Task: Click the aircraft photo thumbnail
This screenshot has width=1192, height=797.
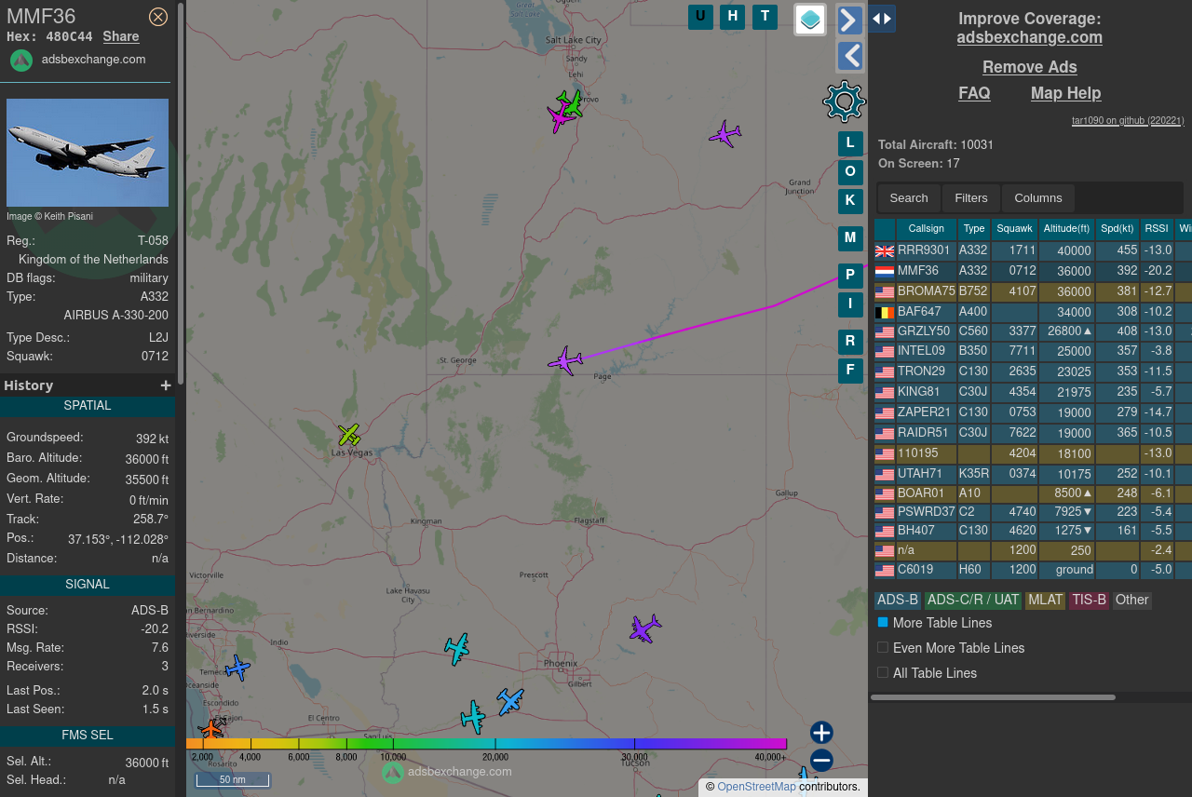Action: [x=88, y=153]
